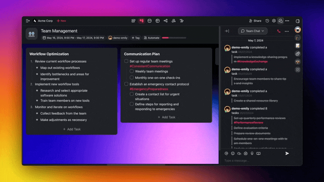Click the pink project progress bar

(174, 38)
